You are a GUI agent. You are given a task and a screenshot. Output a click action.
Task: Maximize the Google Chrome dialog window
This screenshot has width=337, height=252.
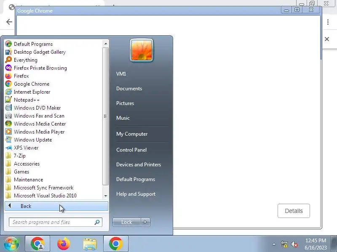(x=297, y=10)
